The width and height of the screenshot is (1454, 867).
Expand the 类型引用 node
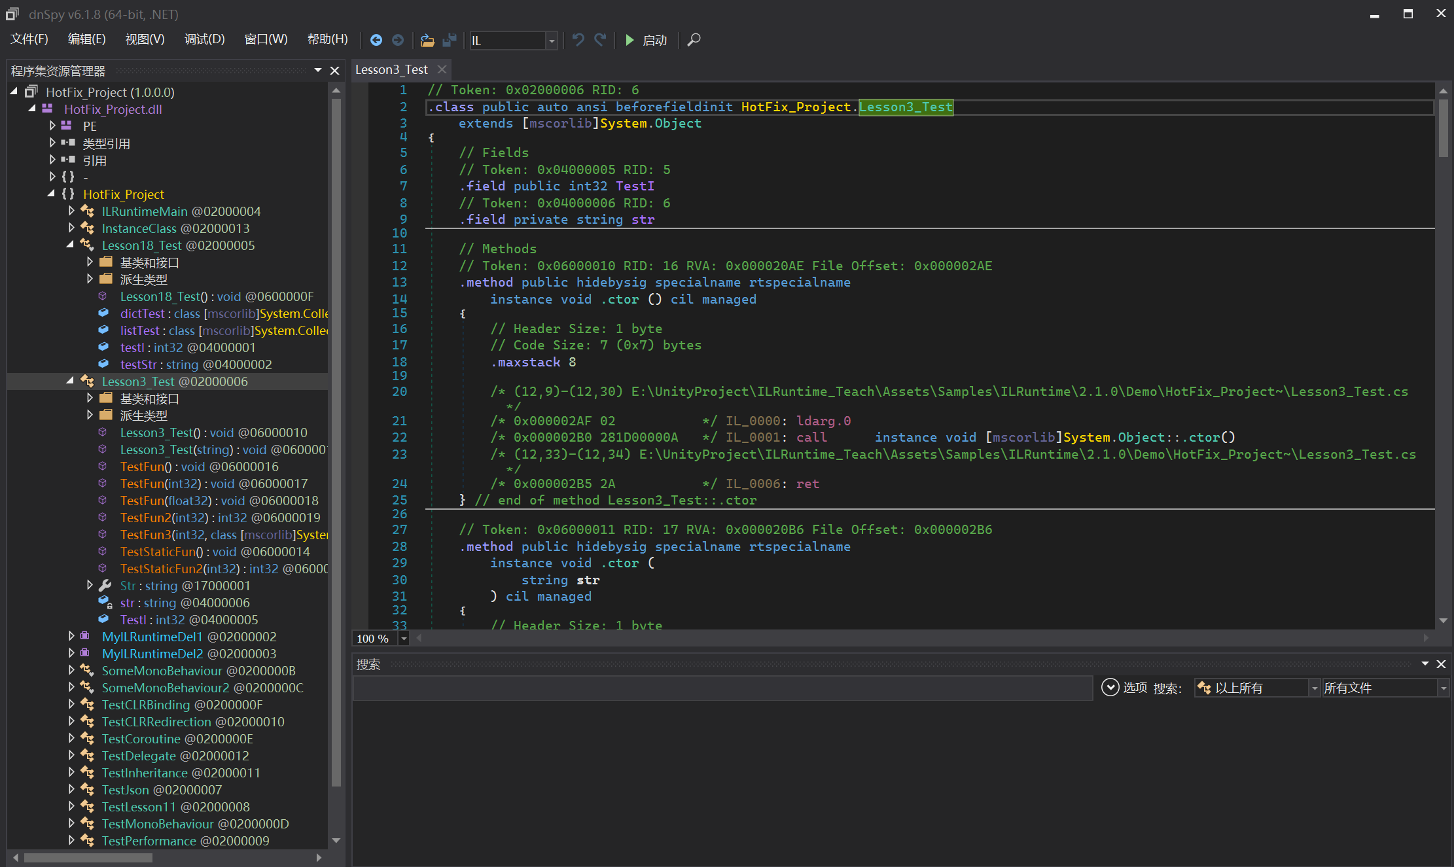52,143
